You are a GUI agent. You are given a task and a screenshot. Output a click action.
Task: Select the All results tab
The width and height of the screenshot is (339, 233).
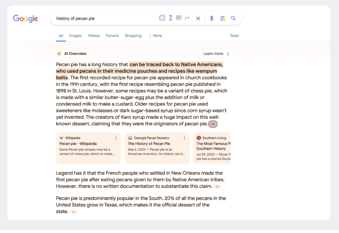(61, 36)
